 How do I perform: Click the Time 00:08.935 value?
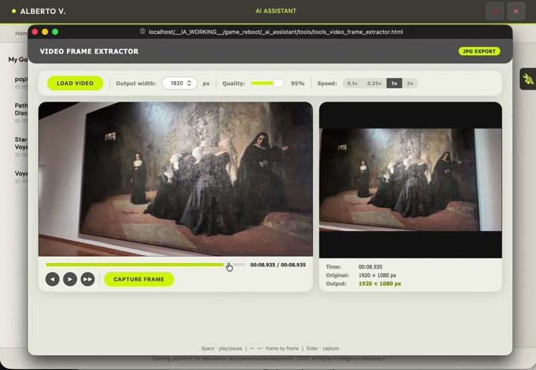(x=371, y=267)
